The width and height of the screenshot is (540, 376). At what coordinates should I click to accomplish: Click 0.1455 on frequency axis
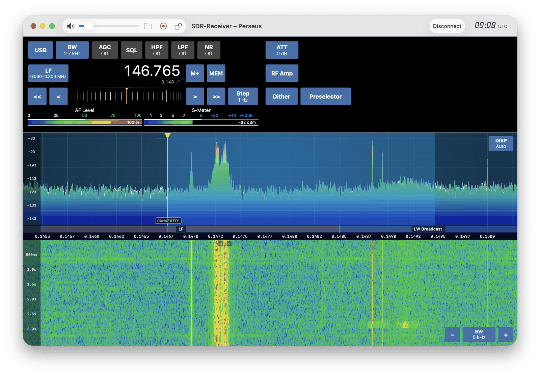(43, 236)
